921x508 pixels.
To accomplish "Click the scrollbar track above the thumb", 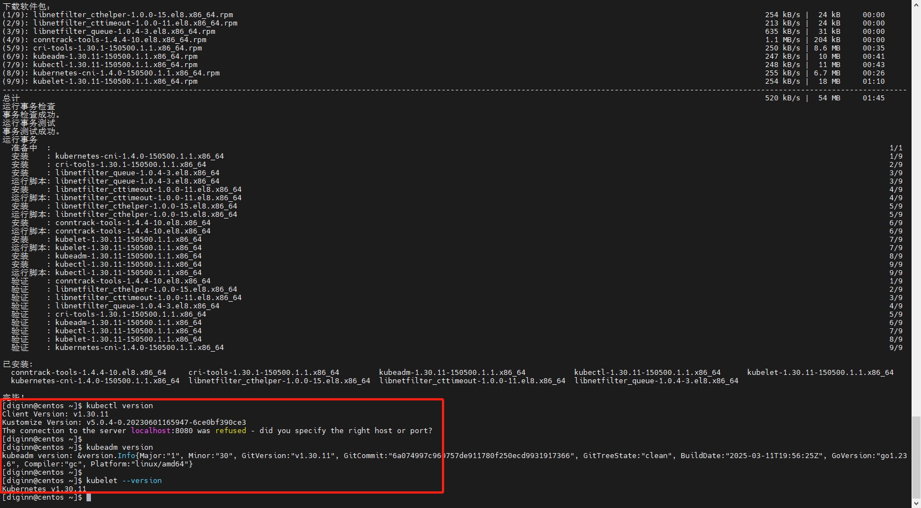I will coord(916,211).
